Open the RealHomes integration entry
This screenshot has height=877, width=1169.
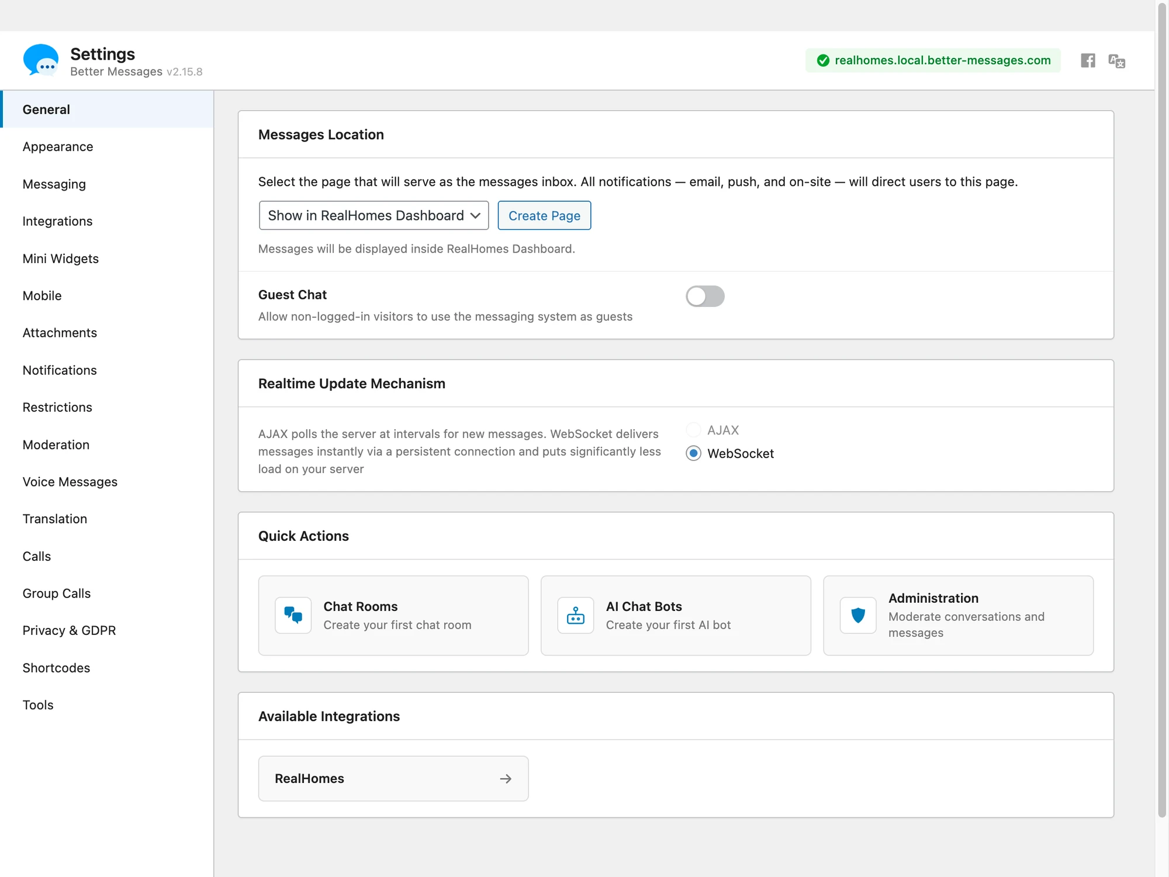(393, 778)
